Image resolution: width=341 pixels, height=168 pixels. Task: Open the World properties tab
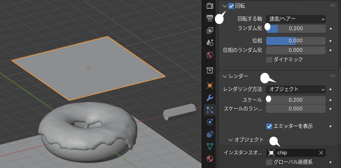point(210,55)
